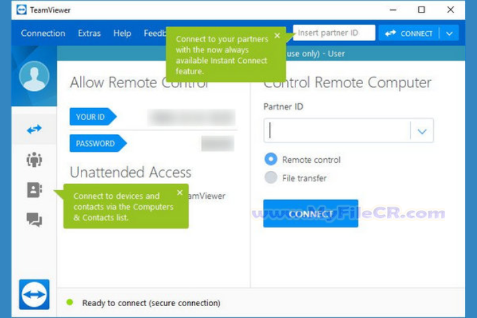Click the Control Remote Computer heading
The image size is (477, 318).
(347, 83)
